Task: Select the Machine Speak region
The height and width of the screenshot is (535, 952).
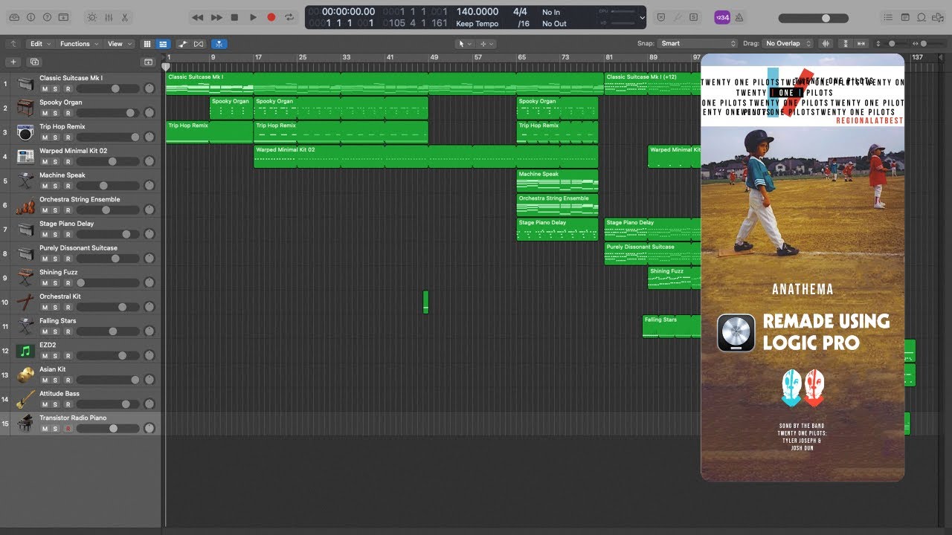Action: (557, 181)
